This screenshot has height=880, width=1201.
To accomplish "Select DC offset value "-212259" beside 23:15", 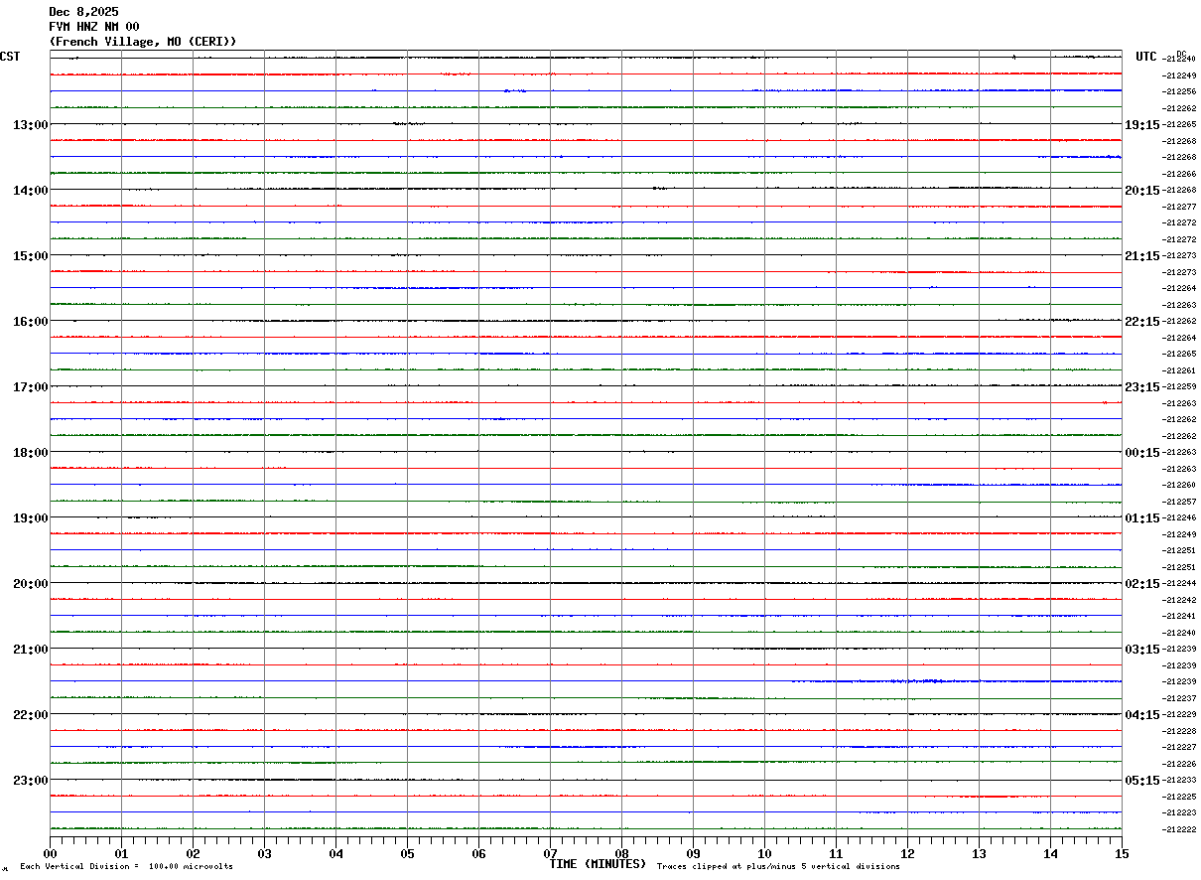I will (x=1178, y=387).
